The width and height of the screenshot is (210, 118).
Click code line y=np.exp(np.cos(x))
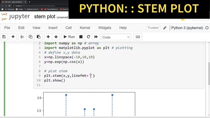(64, 62)
